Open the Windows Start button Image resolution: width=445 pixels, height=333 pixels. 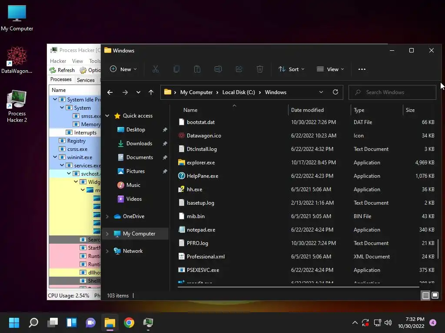click(14, 323)
